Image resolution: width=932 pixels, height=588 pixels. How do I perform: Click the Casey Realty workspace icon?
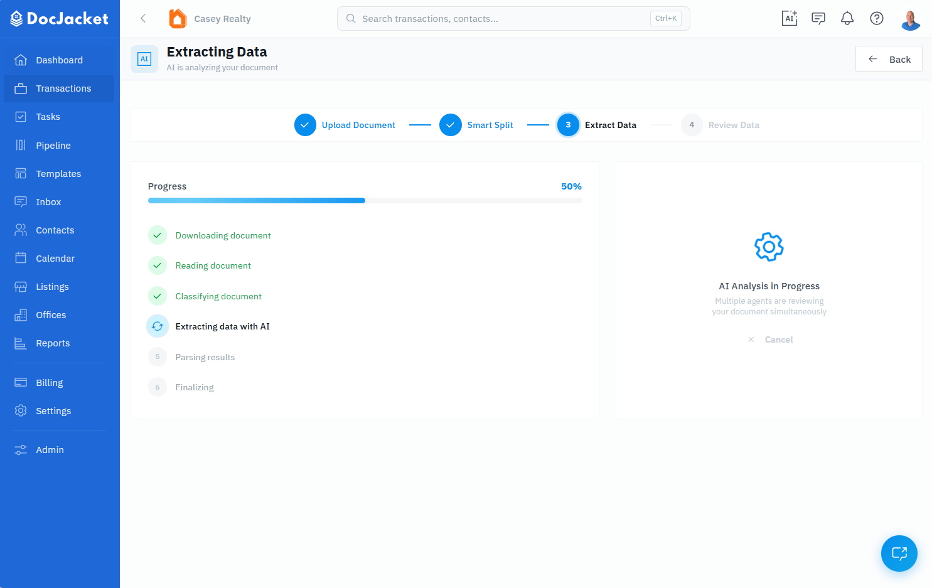tap(178, 18)
